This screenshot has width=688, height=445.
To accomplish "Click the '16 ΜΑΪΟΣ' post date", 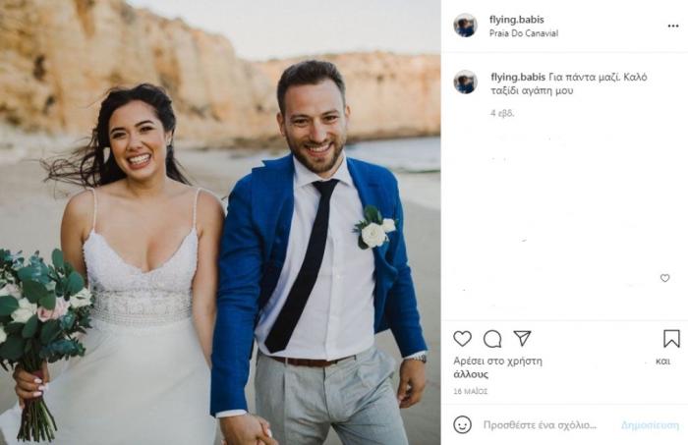I will click(x=471, y=391).
